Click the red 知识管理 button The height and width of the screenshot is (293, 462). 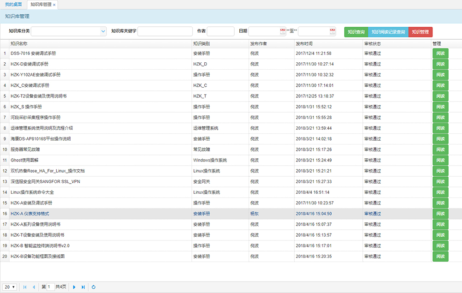[x=420, y=32]
